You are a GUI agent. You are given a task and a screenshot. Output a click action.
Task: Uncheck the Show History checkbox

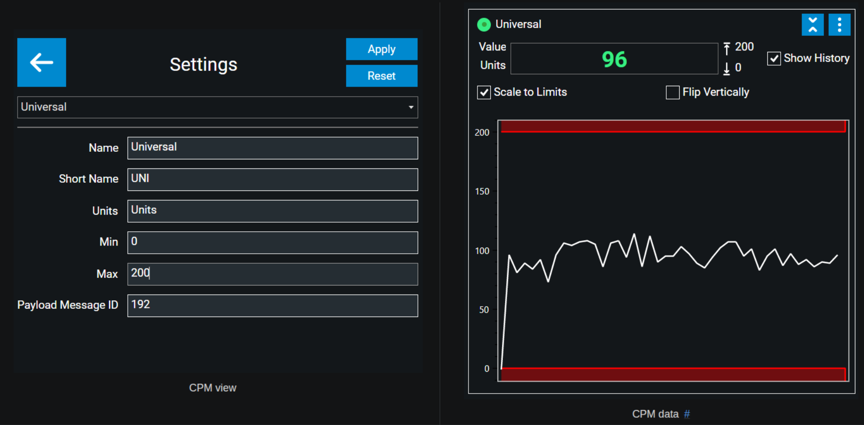(774, 59)
